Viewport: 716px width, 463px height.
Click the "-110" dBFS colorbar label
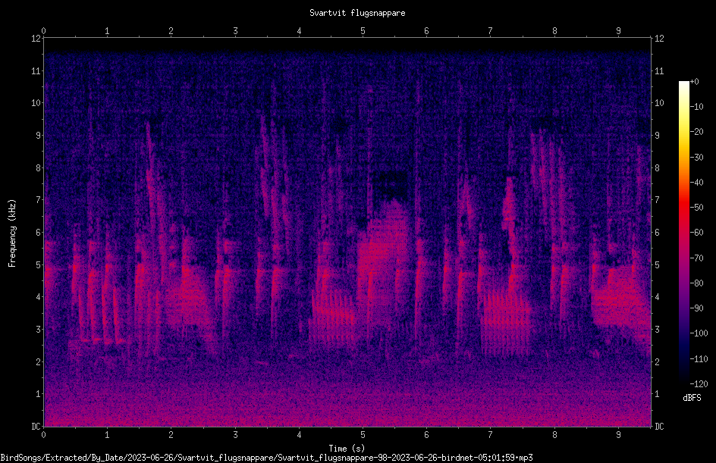[699, 359]
